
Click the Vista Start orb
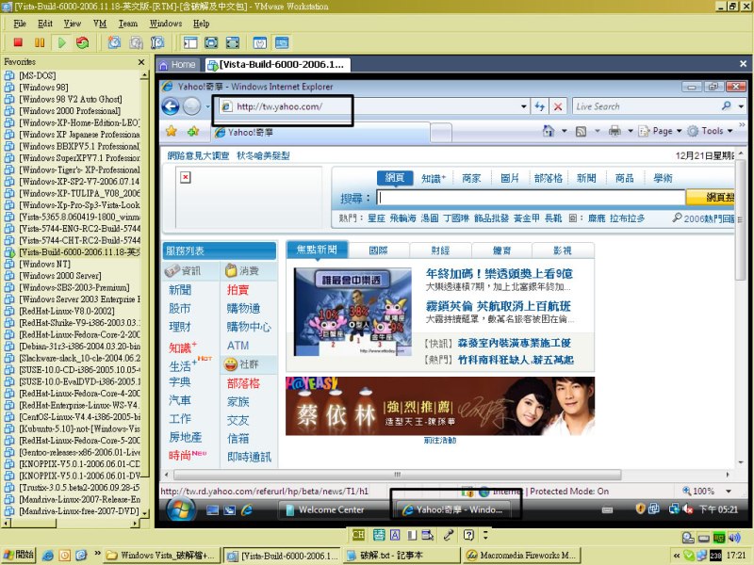[x=181, y=508]
